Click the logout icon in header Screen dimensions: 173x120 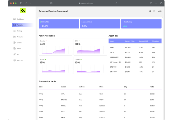(x=154, y=11)
